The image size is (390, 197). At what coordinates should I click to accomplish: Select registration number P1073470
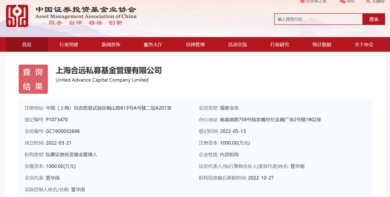point(57,120)
